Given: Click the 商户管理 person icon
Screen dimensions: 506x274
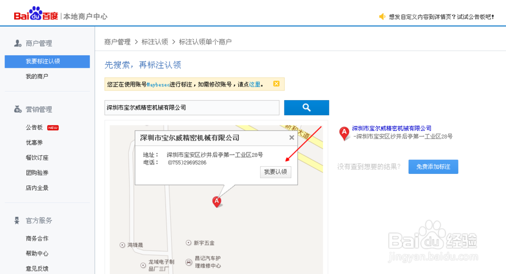Looking at the screenshot, I should [18, 43].
